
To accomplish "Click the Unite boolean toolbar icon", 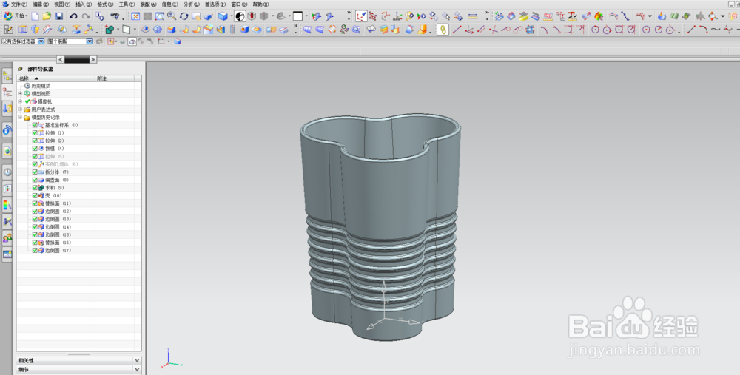I will click(110, 30).
